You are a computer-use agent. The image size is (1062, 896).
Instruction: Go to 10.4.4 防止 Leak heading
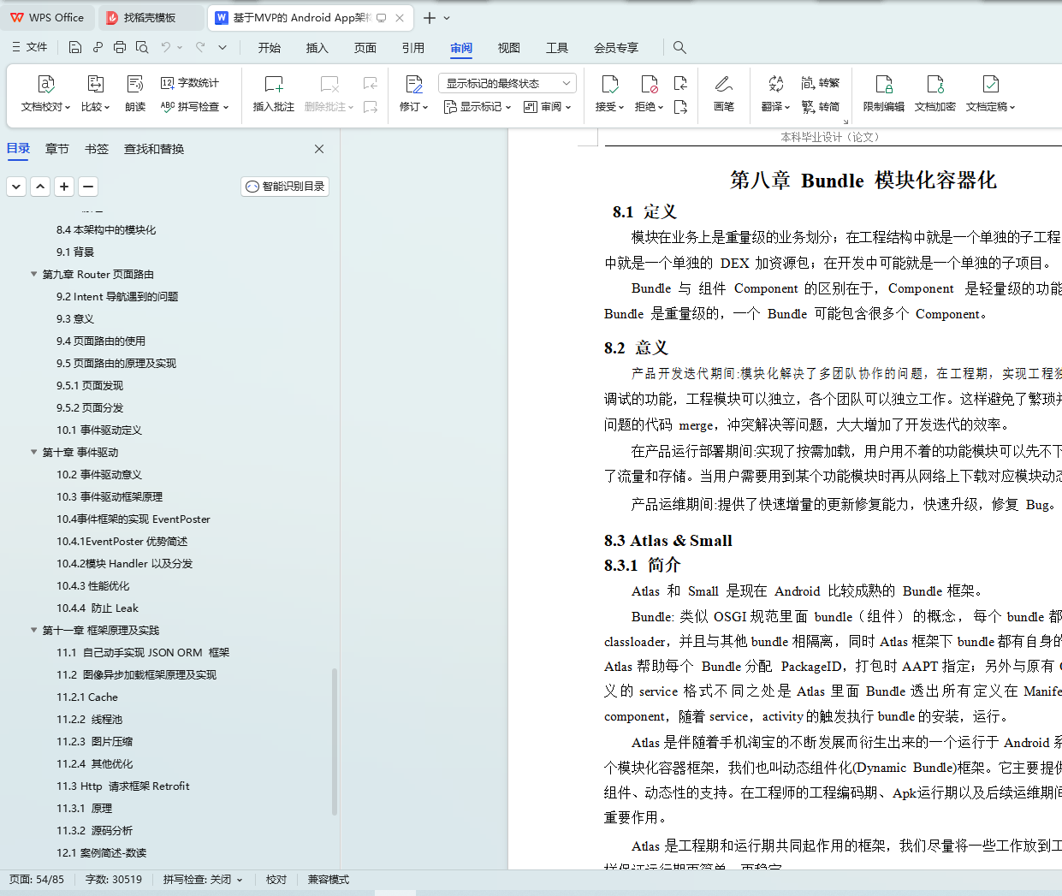click(98, 608)
